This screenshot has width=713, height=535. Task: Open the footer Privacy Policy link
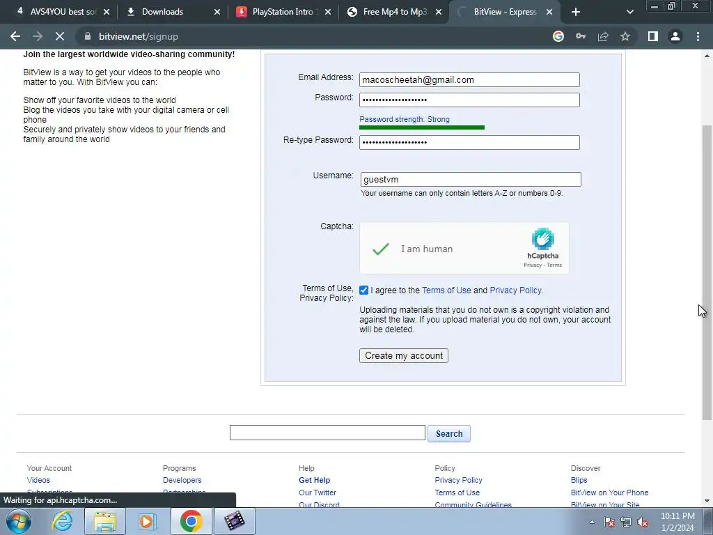pyautogui.click(x=458, y=480)
